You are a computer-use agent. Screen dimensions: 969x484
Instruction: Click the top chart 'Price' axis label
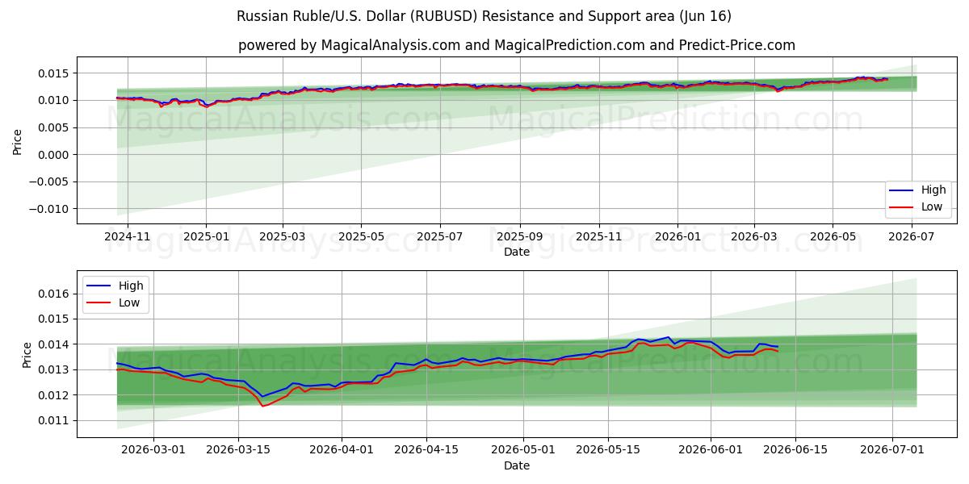[18, 141]
